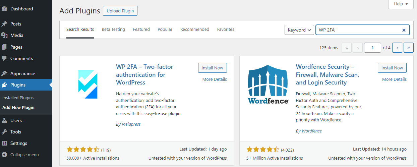The width and height of the screenshot is (417, 167).
Task: Click the Tools wrench icon
Action: click(x=4, y=132)
